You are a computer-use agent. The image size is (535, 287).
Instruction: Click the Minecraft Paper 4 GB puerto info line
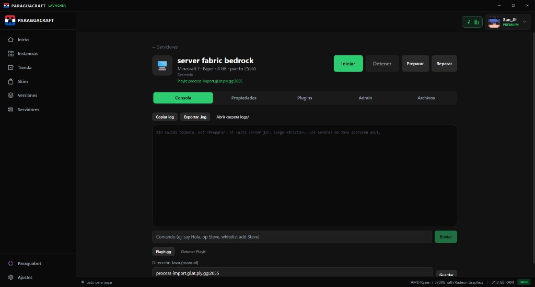coord(217,68)
